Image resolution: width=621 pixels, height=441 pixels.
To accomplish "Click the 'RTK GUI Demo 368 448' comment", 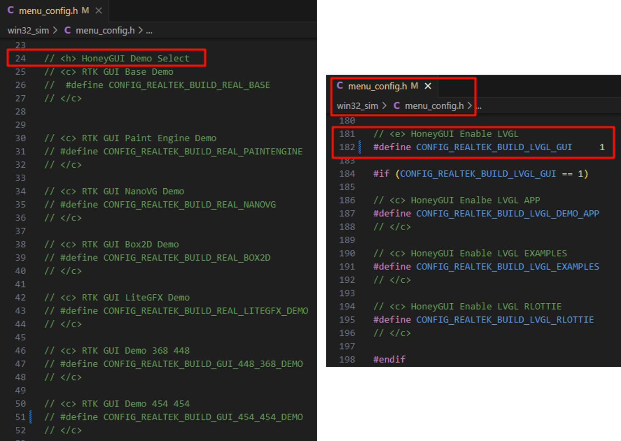I will pos(117,351).
